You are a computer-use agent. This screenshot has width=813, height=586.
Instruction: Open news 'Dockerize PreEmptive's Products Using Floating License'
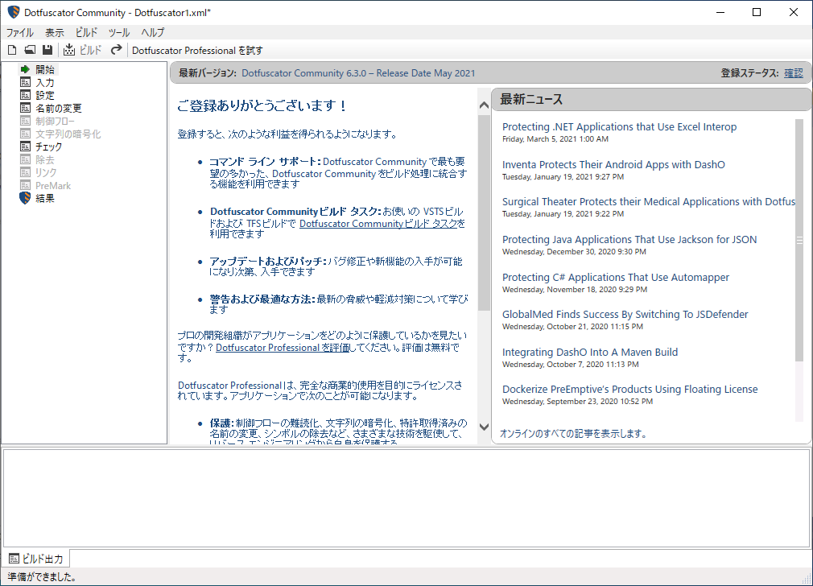(630, 389)
